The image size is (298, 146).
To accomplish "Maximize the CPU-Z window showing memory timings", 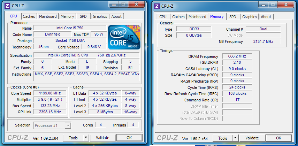I will pyautogui.click(x=273, y=5).
